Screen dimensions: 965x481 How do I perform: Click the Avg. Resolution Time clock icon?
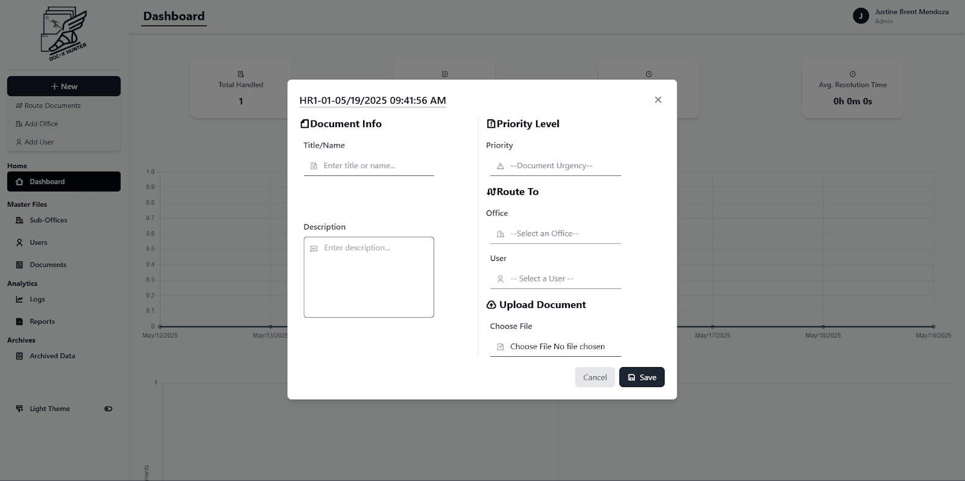tap(852, 74)
